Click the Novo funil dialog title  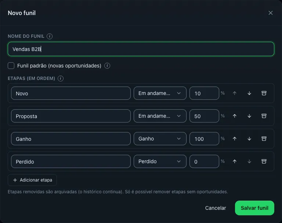22,13
